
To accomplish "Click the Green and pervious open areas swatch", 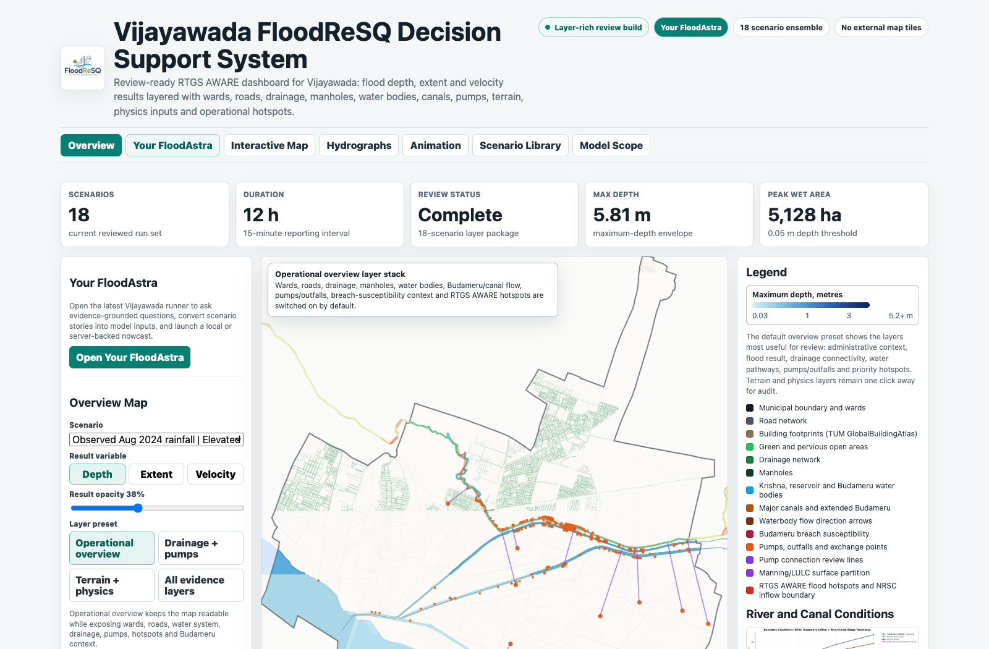I will click(750, 447).
